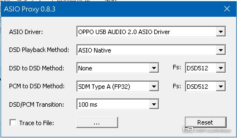
Task: Click the PCM to DSD Method label
Action: coord(37,86)
